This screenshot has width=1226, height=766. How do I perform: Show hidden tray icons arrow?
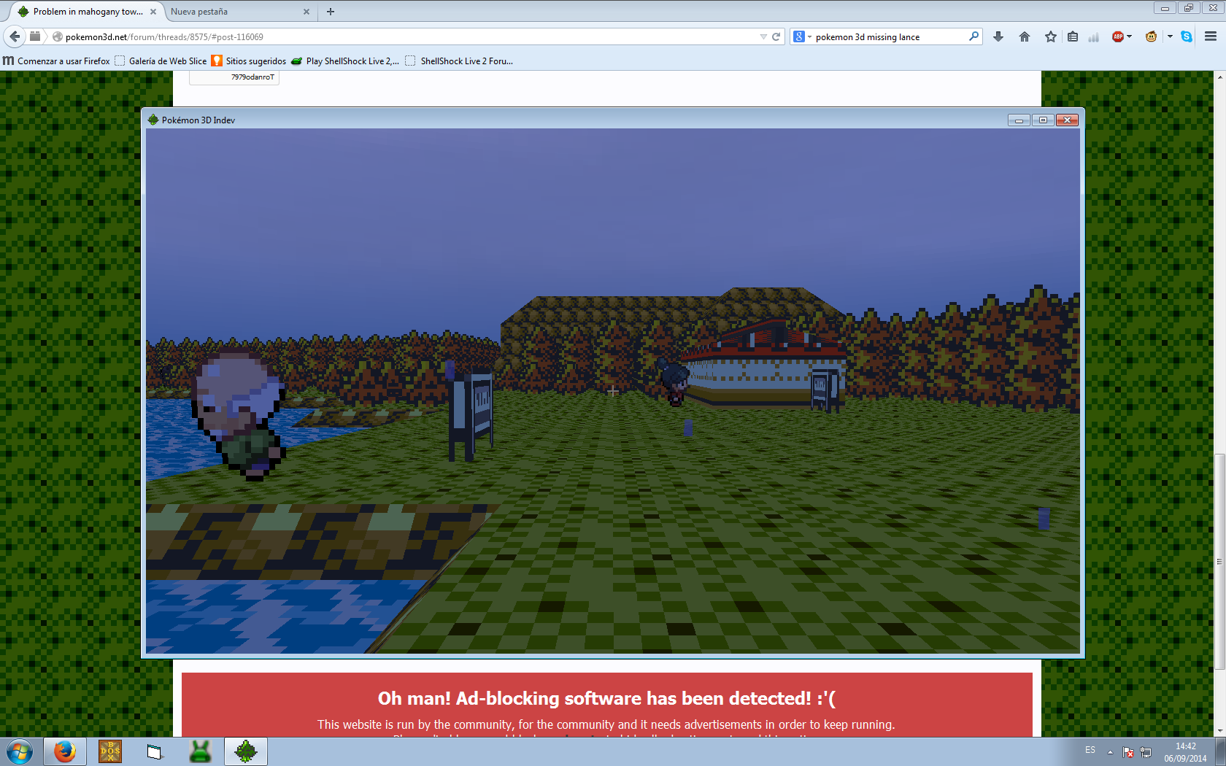1110,752
